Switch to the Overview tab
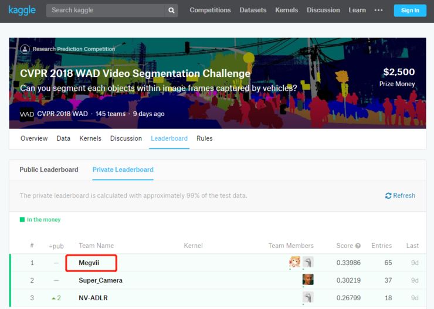The width and height of the screenshot is (434, 309). [34, 138]
